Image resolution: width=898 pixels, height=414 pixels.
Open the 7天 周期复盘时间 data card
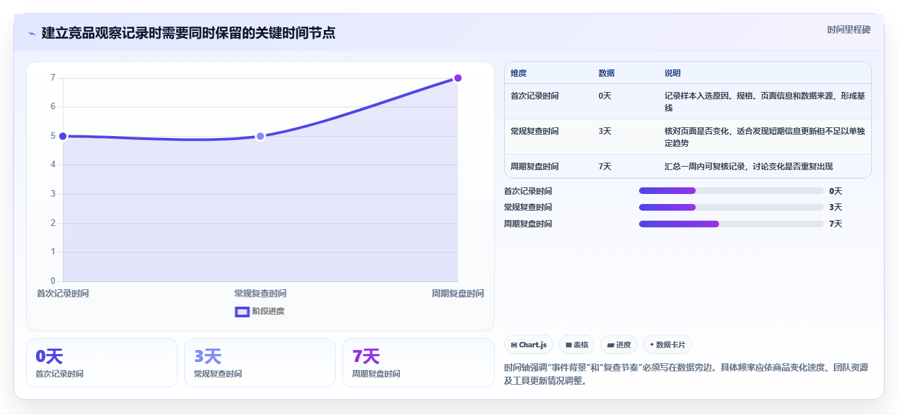pyautogui.click(x=418, y=363)
